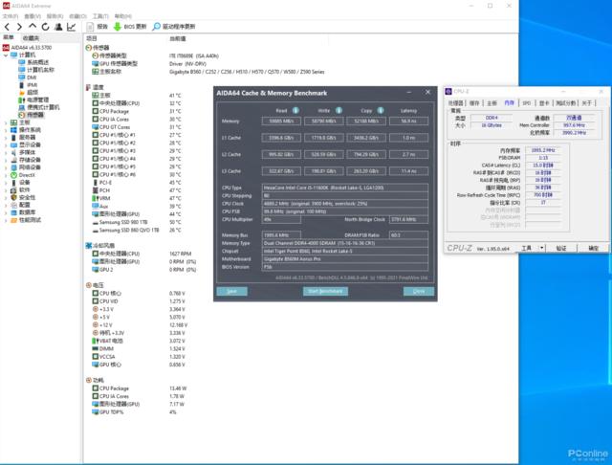
Task: Click the AIDA64 v6.33.5700 root node
Action: 28,48
